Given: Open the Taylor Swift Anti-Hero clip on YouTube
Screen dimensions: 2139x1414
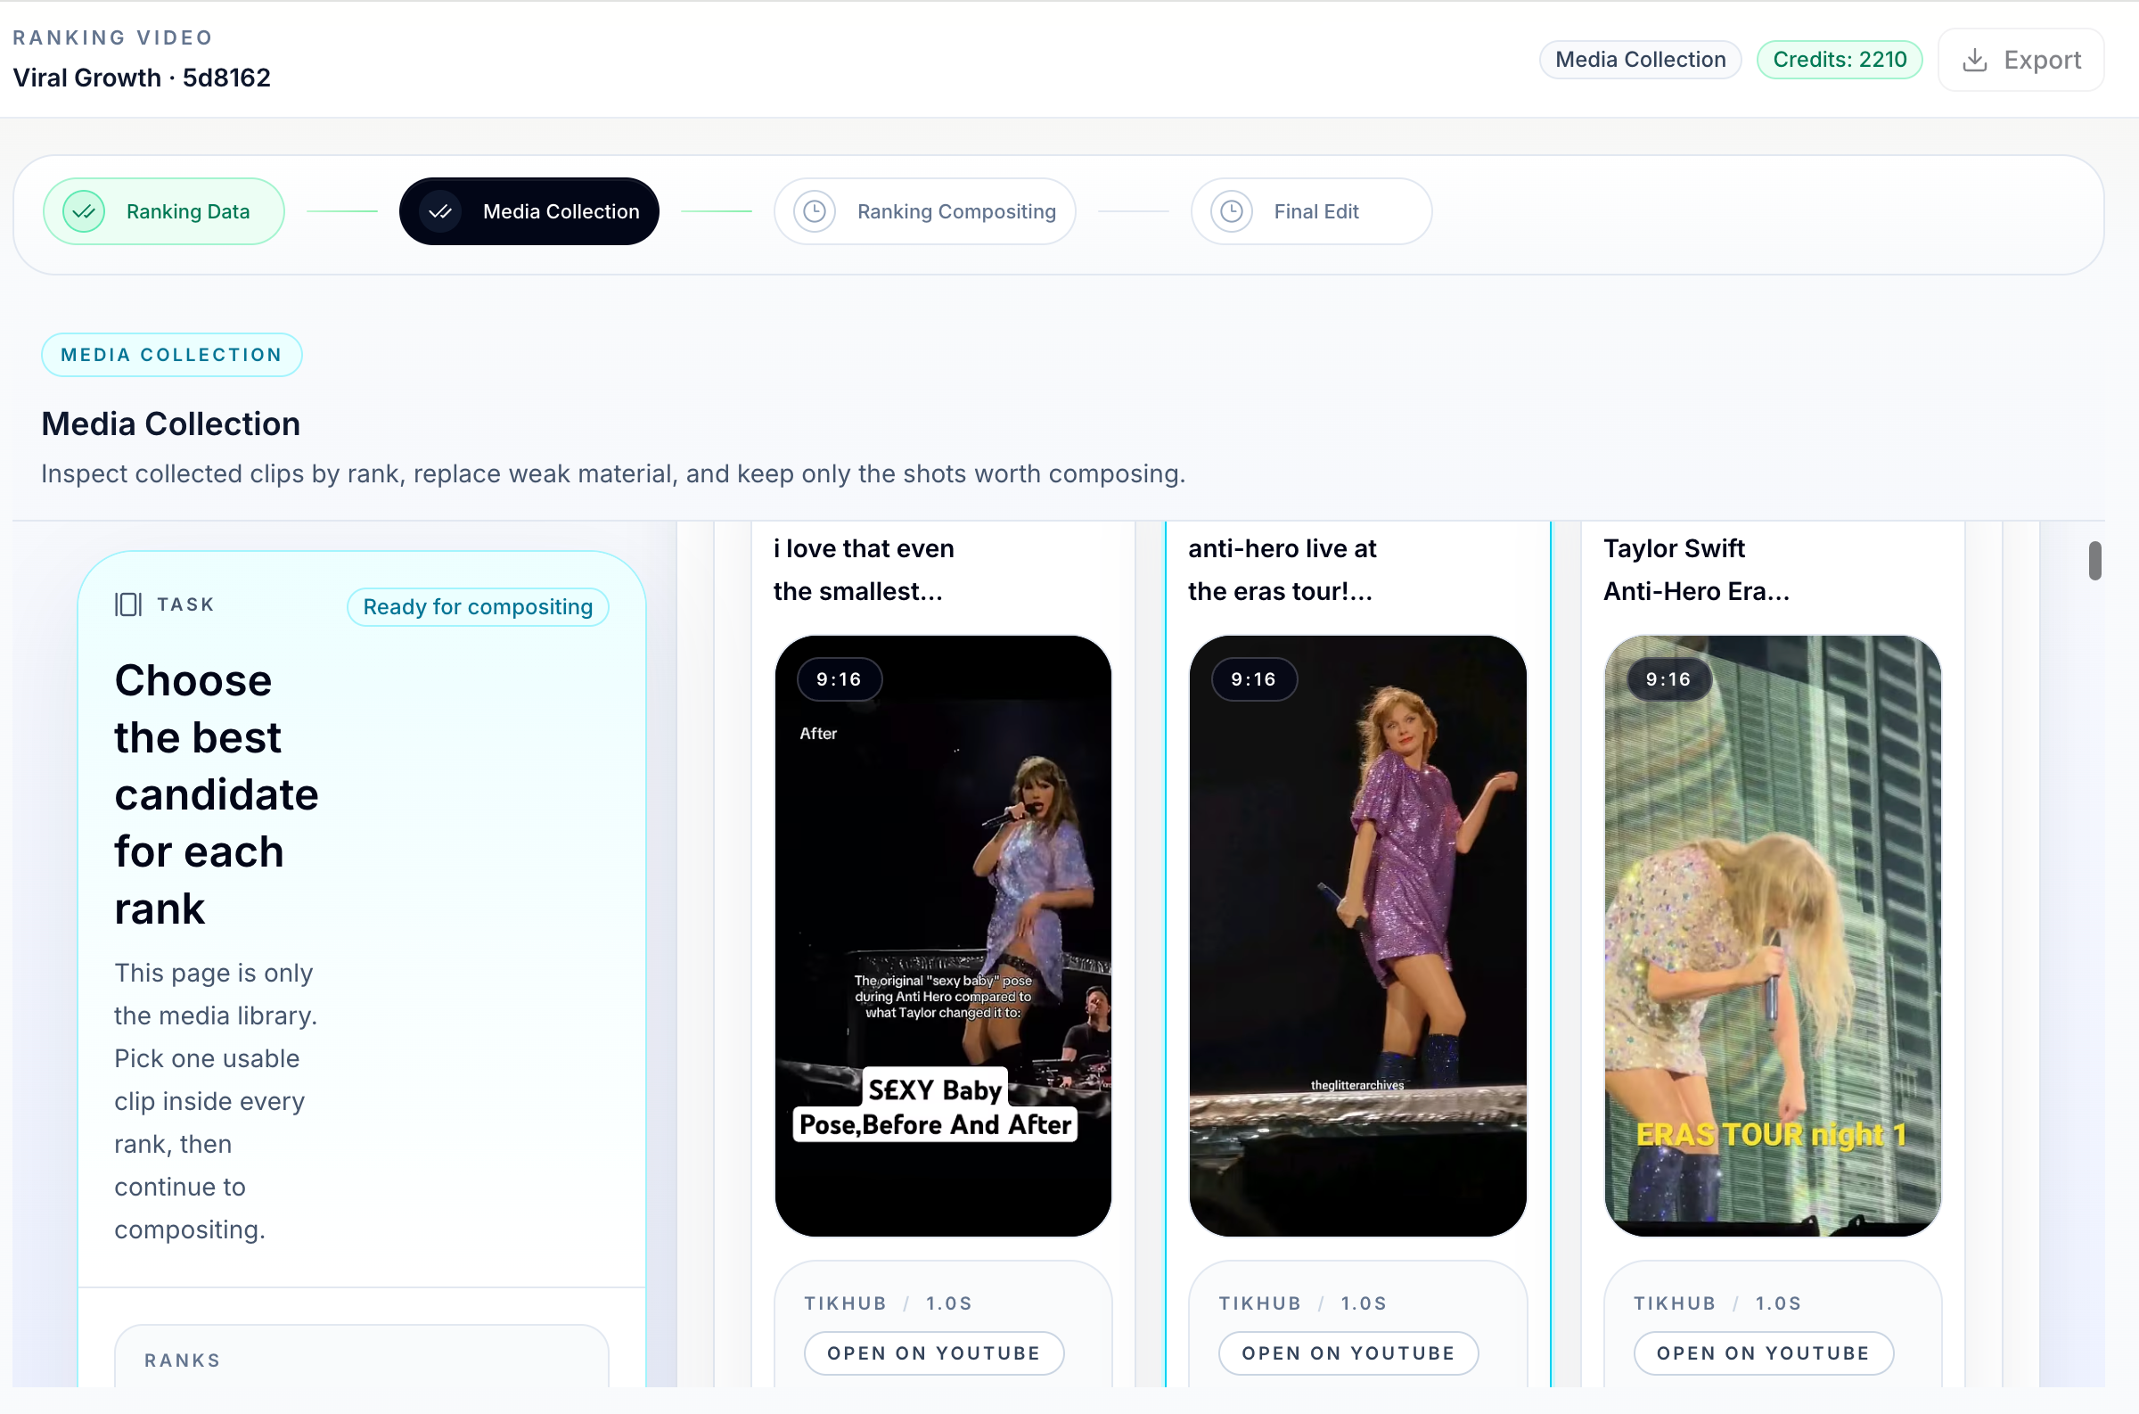Looking at the screenshot, I should [1763, 1352].
